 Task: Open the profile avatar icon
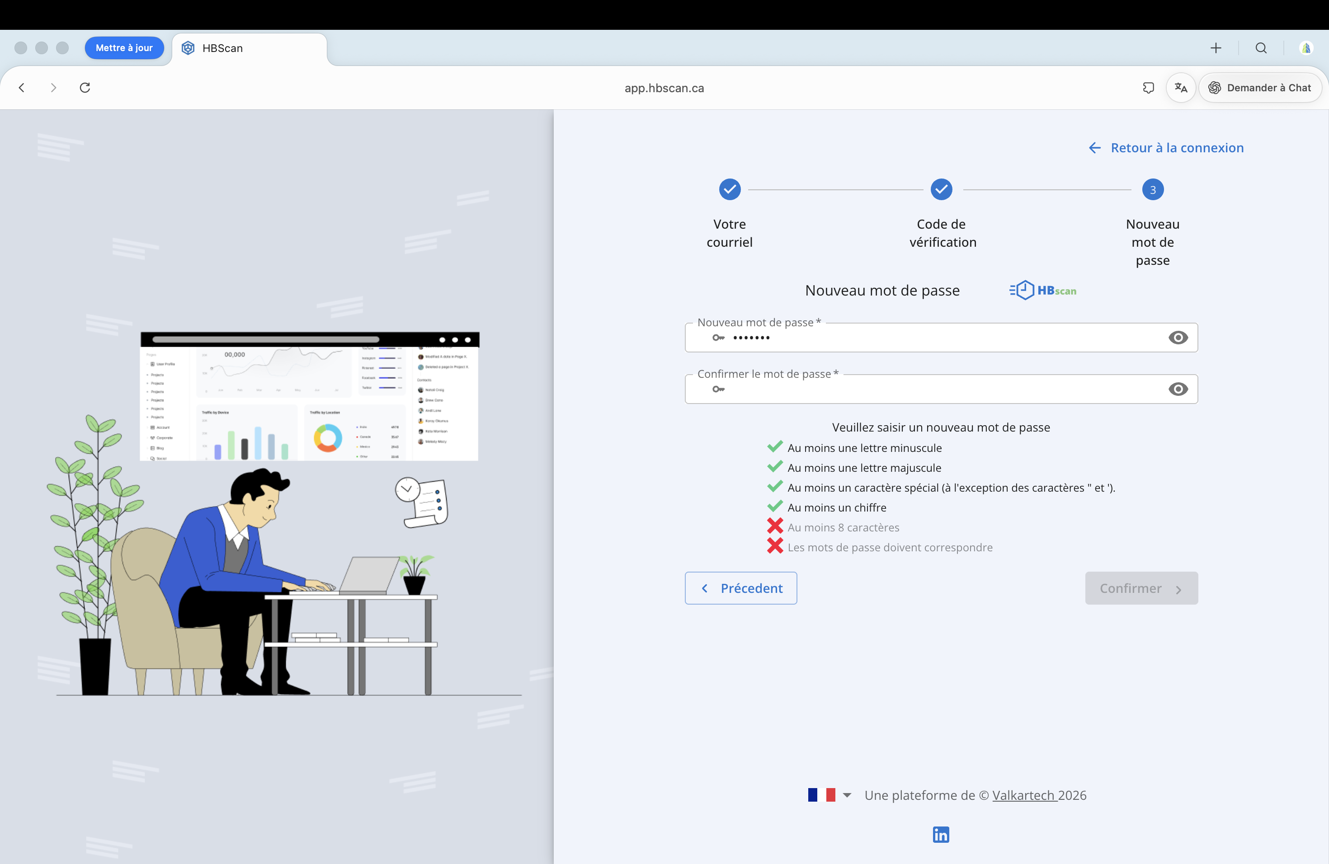tap(1305, 48)
